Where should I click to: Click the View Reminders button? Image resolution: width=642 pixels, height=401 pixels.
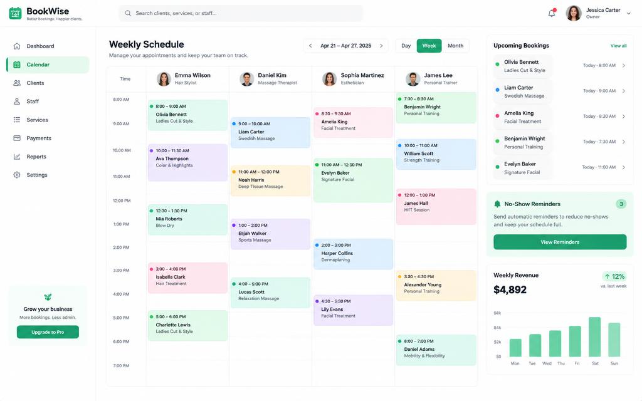560,242
